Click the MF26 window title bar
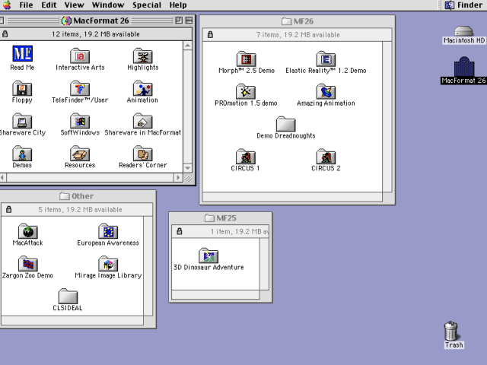Image resolution: width=487 pixels, height=365 pixels. click(x=298, y=21)
